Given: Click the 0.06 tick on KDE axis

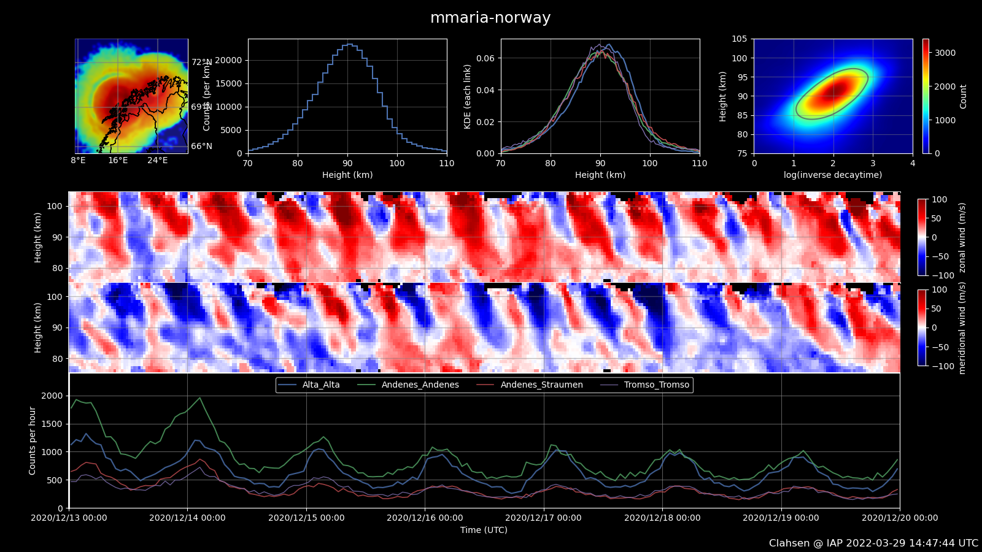Looking at the screenshot, I should 486,58.
